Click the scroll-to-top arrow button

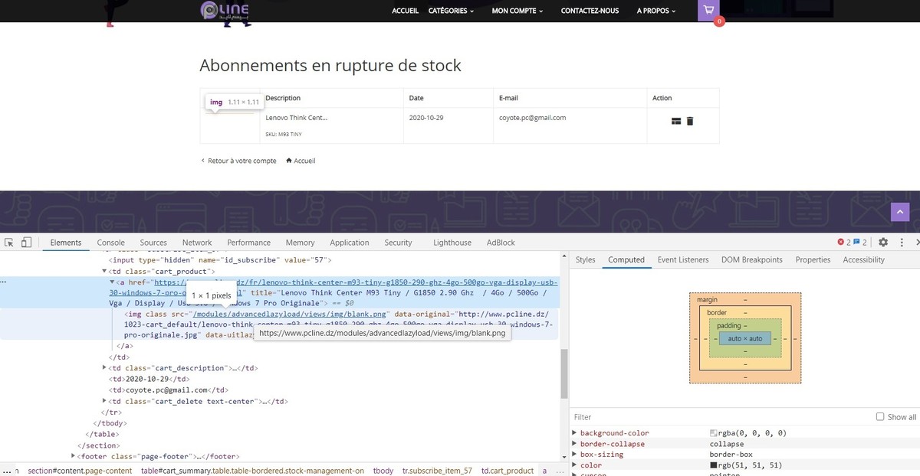(x=900, y=213)
